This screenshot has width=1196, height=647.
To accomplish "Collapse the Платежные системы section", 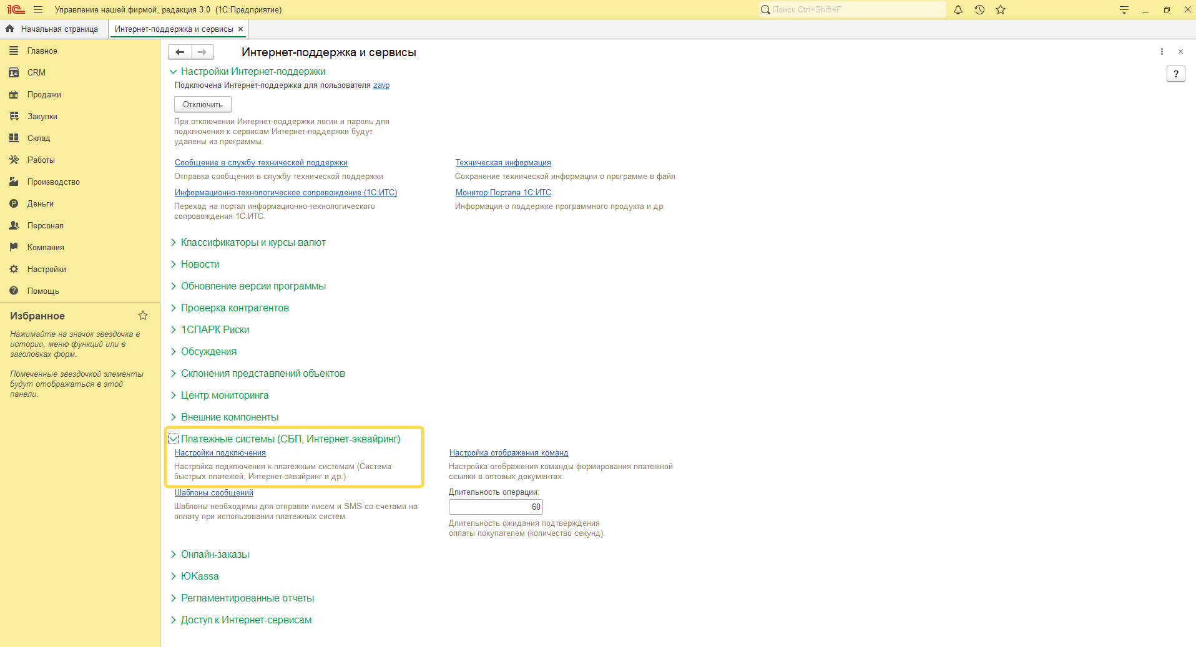I will click(174, 439).
